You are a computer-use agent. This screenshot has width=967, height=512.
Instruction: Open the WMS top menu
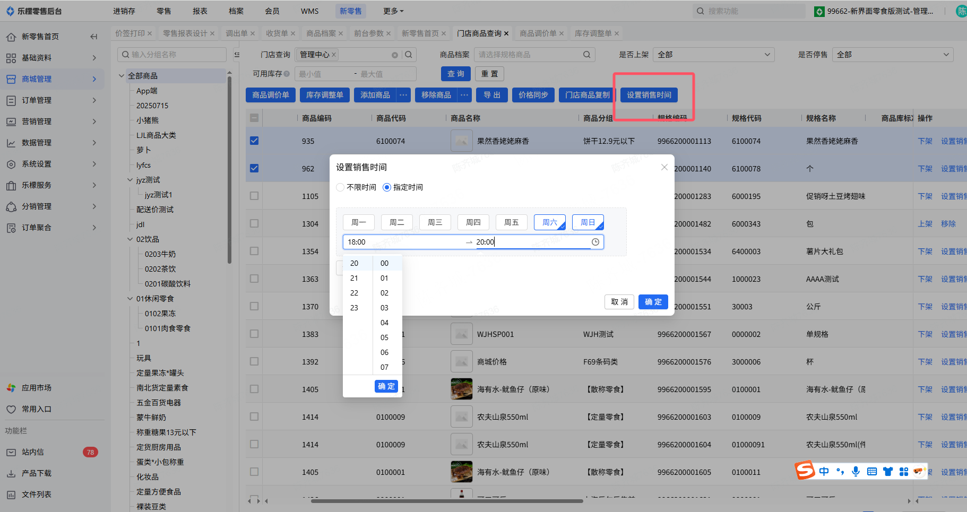[310, 11]
